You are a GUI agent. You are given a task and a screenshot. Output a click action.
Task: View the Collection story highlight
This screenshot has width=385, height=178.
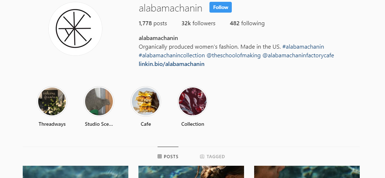click(192, 102)
